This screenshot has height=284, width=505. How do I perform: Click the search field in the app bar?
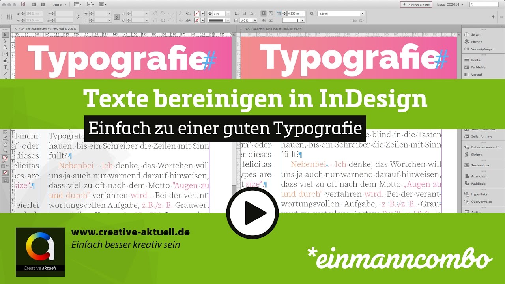click(x=484, y=4)
